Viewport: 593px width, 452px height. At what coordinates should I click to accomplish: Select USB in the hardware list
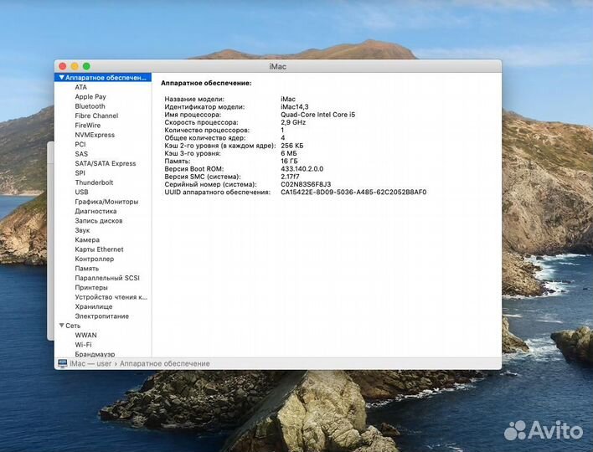tap(82, 192)
